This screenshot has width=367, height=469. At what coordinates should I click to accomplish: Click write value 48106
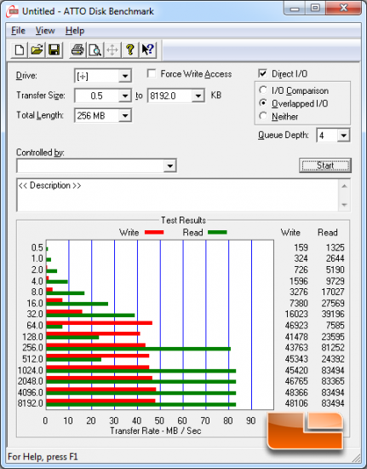296,403
